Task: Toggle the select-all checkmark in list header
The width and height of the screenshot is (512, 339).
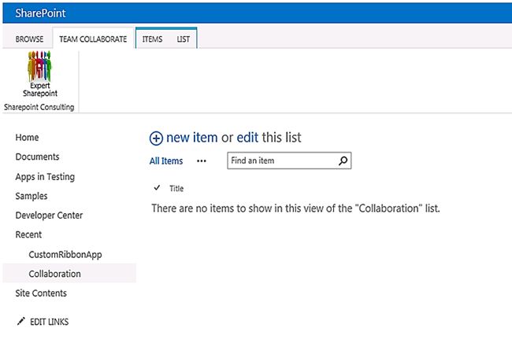Action: point(157,188)
